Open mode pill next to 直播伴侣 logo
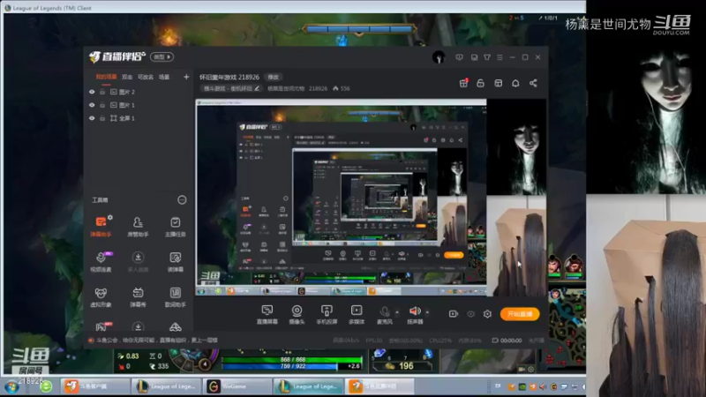Viewport: 706px width, 397px height. point(162,57)
